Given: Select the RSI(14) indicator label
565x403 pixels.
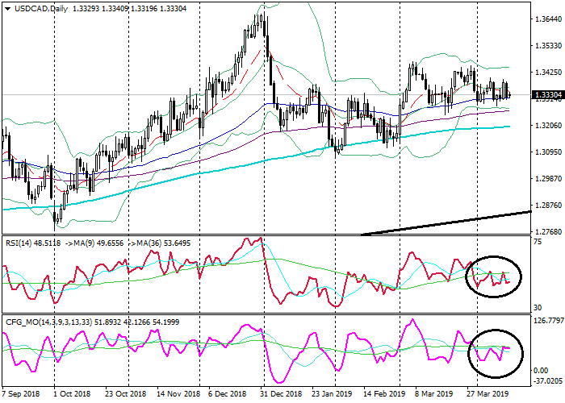Looking at the screenshot, I should [x=23, y=240].
